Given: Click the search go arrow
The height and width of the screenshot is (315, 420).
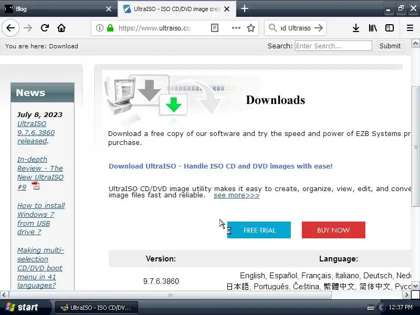Looking at the screenshot, I should [x=319, y=28].
